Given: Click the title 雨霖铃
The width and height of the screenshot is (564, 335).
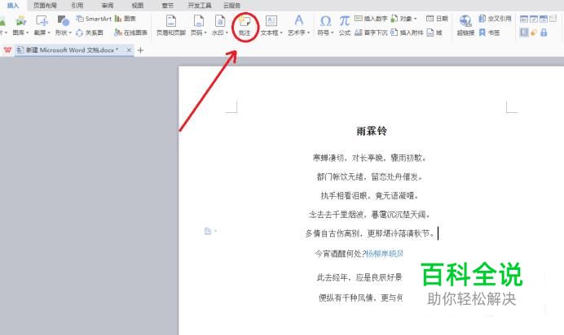Looking at the screenshot, I should tap(372, 131).
